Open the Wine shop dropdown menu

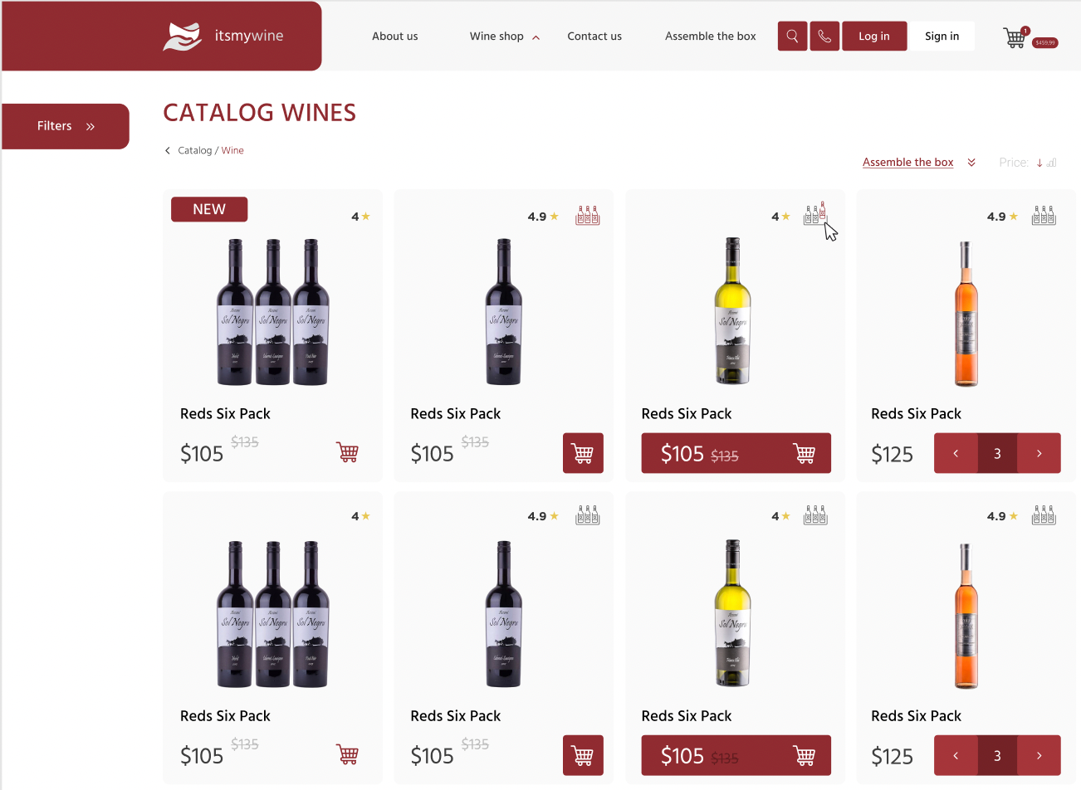pos(504,37)
